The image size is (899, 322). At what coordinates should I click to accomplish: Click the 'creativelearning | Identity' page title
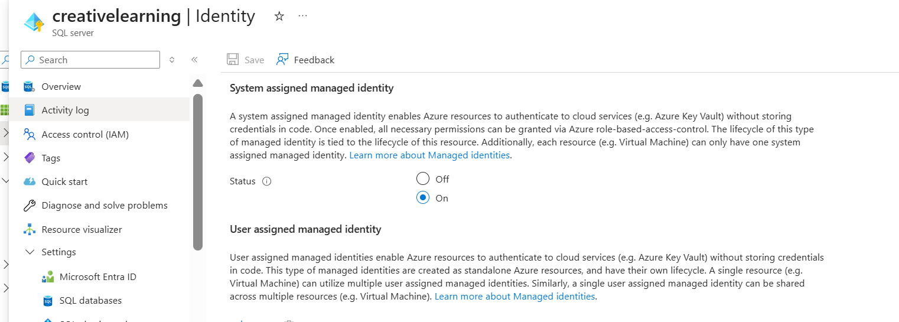(x=154, y=16)
